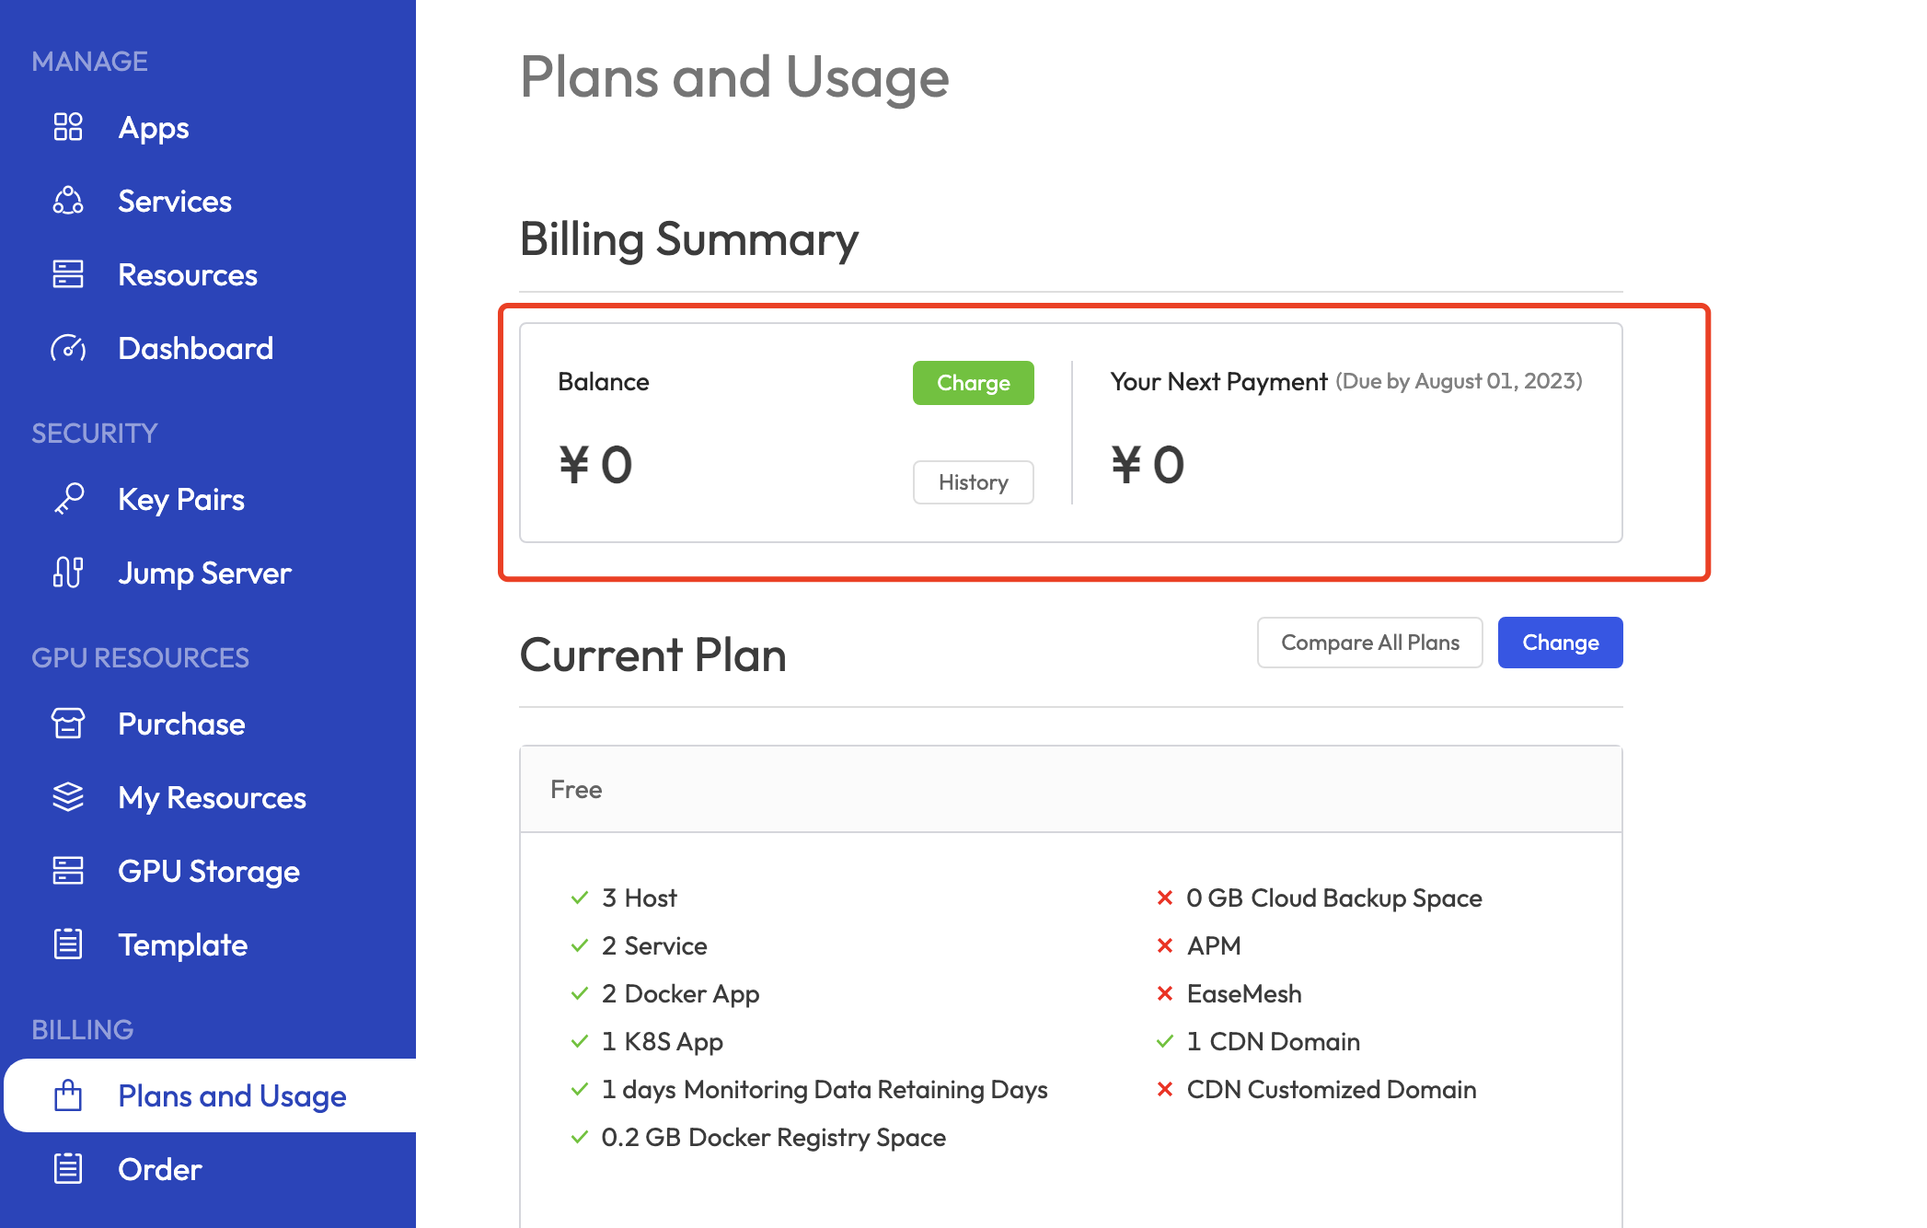Click the My Resources layers icon

(x=68, y=797)
